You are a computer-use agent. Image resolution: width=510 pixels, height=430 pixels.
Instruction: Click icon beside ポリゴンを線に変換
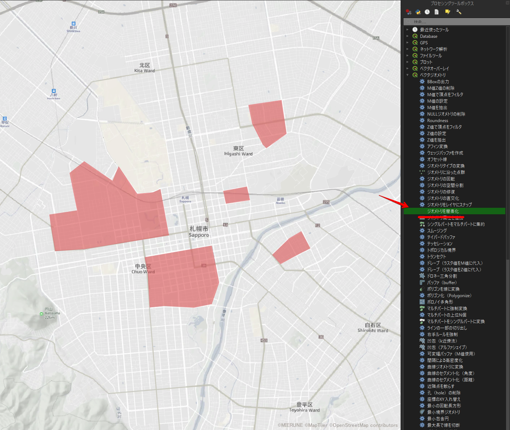(x=422, y=289)
